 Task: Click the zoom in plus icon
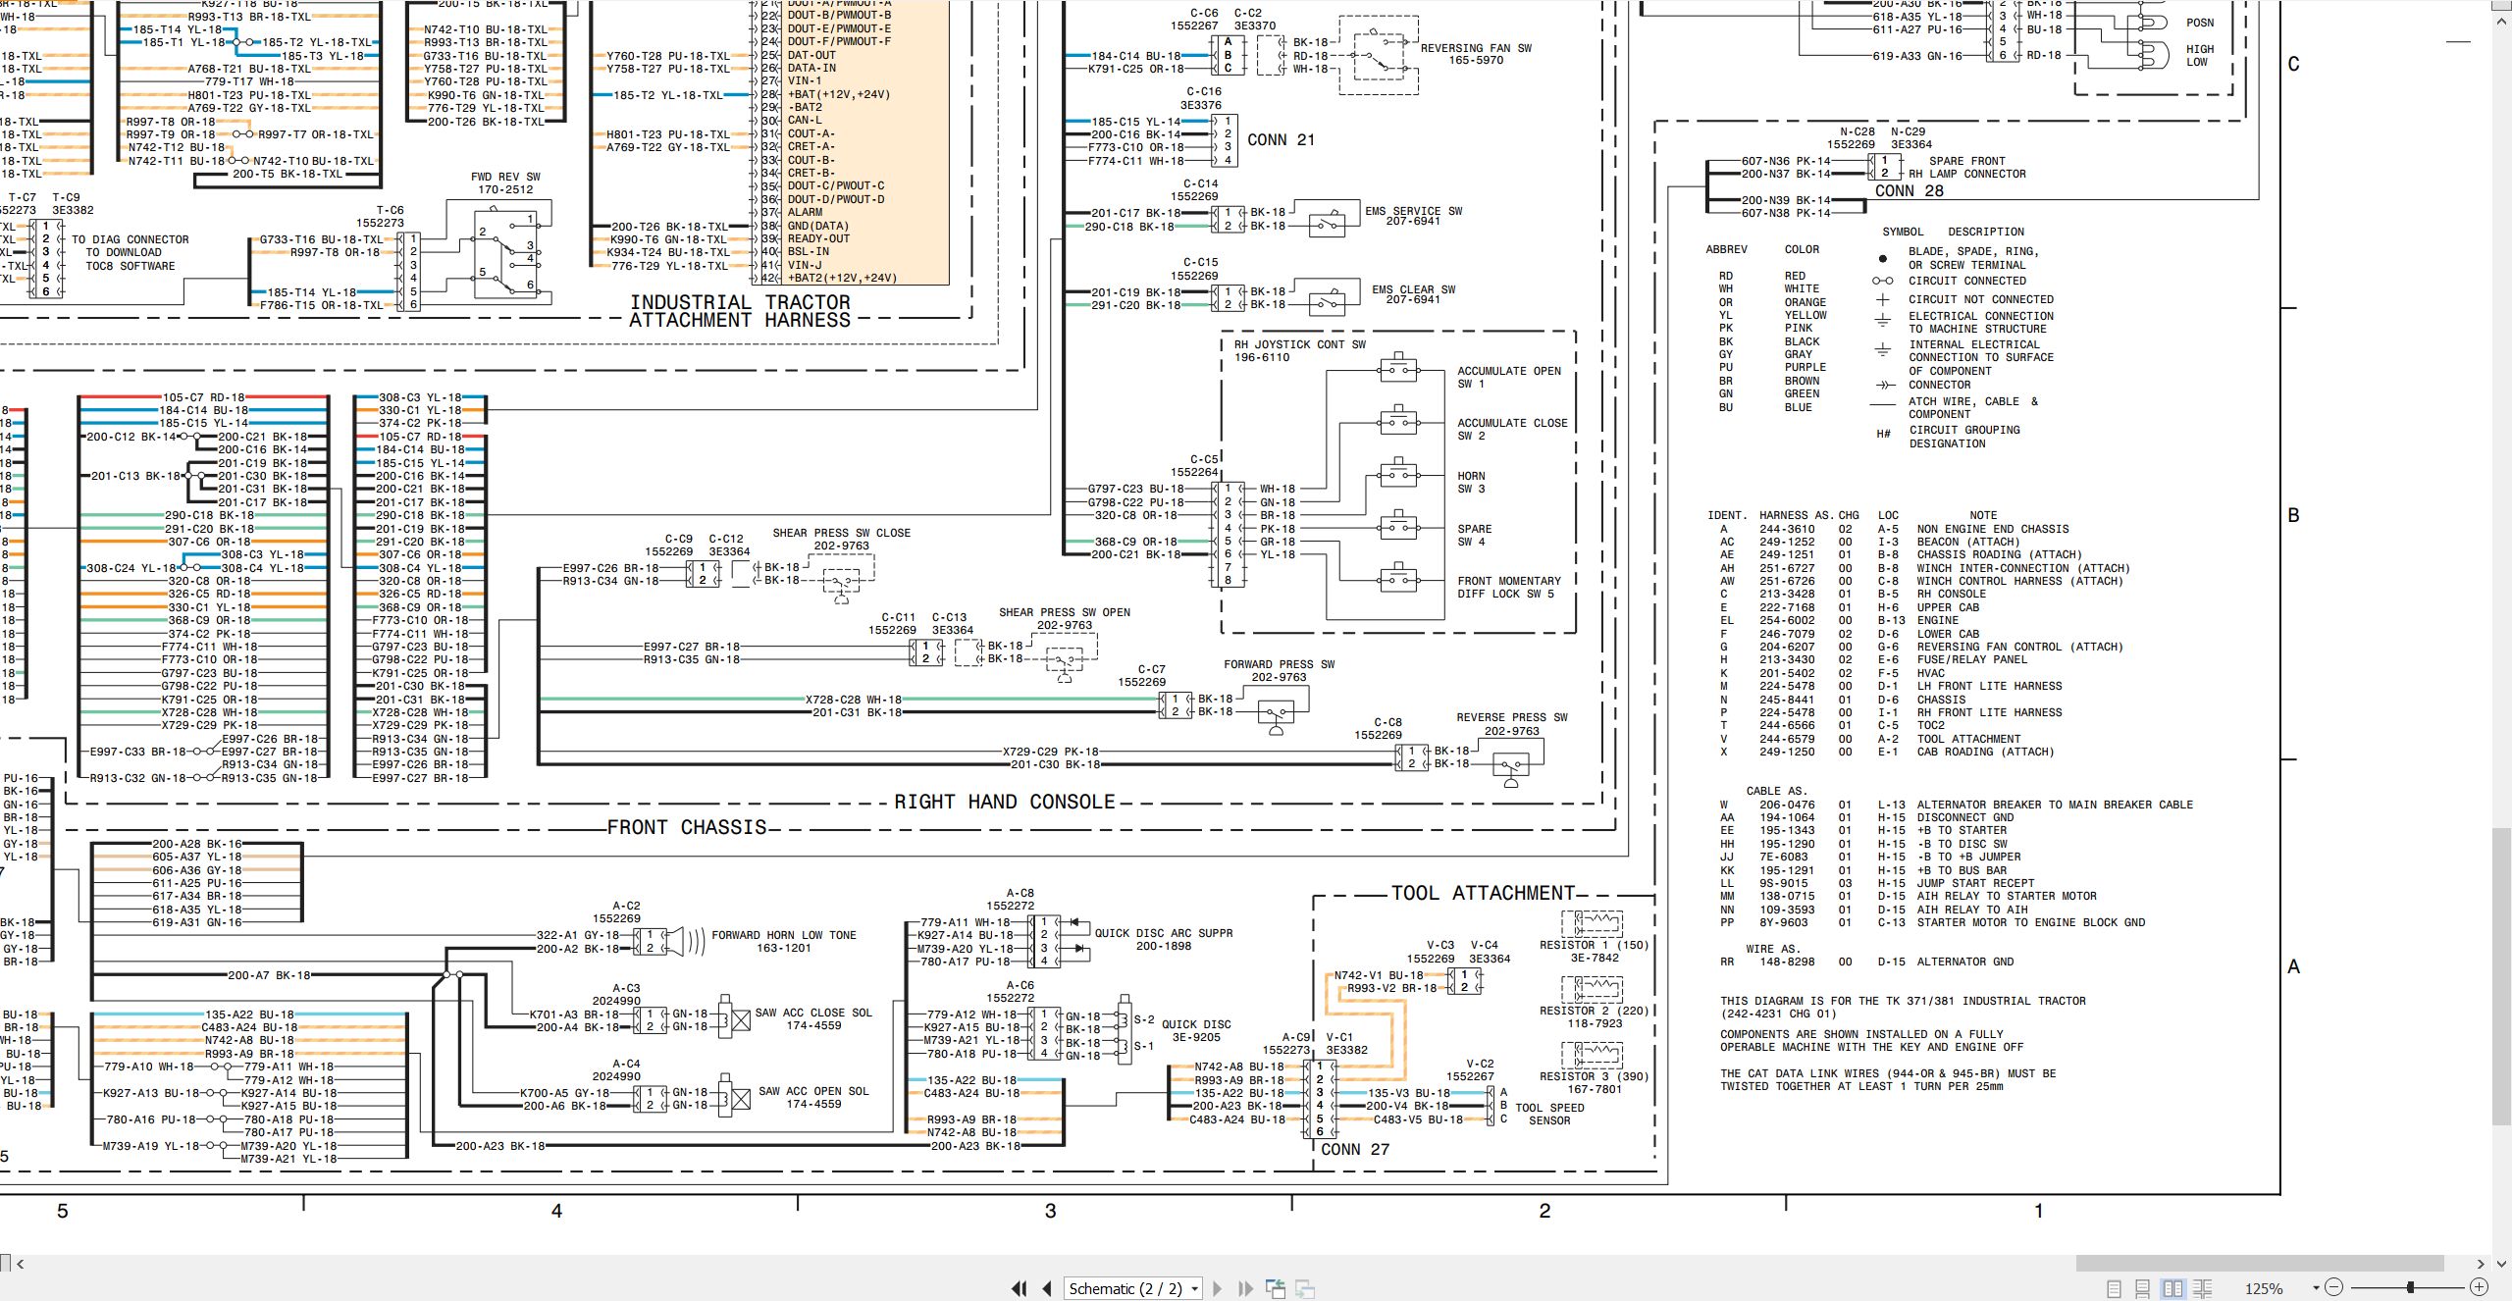(x=2479, y=1287)
